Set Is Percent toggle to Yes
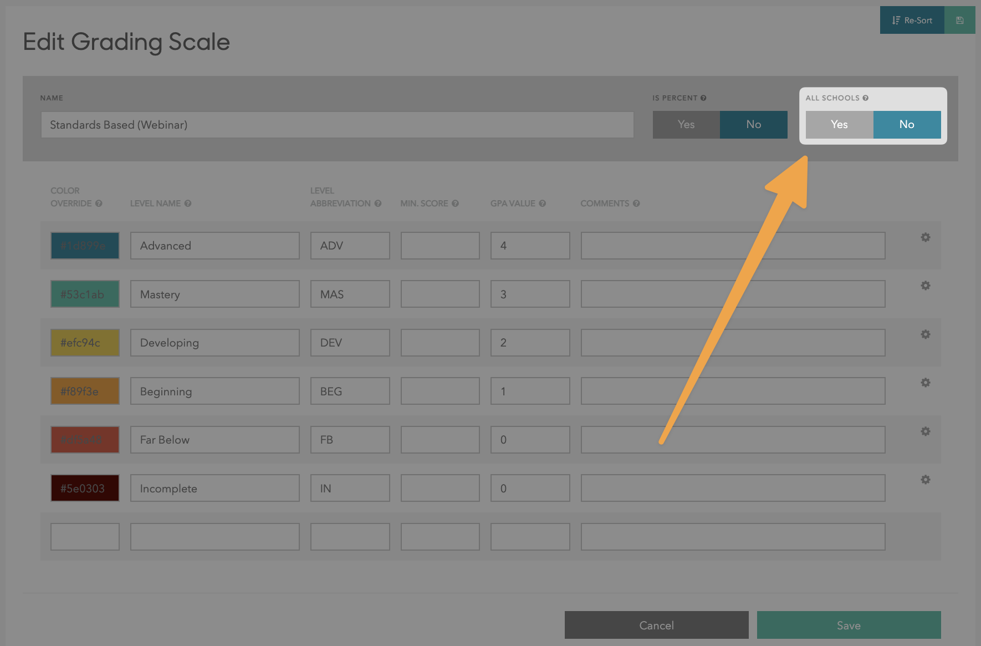The image size is (981, 646). point(686,125)
